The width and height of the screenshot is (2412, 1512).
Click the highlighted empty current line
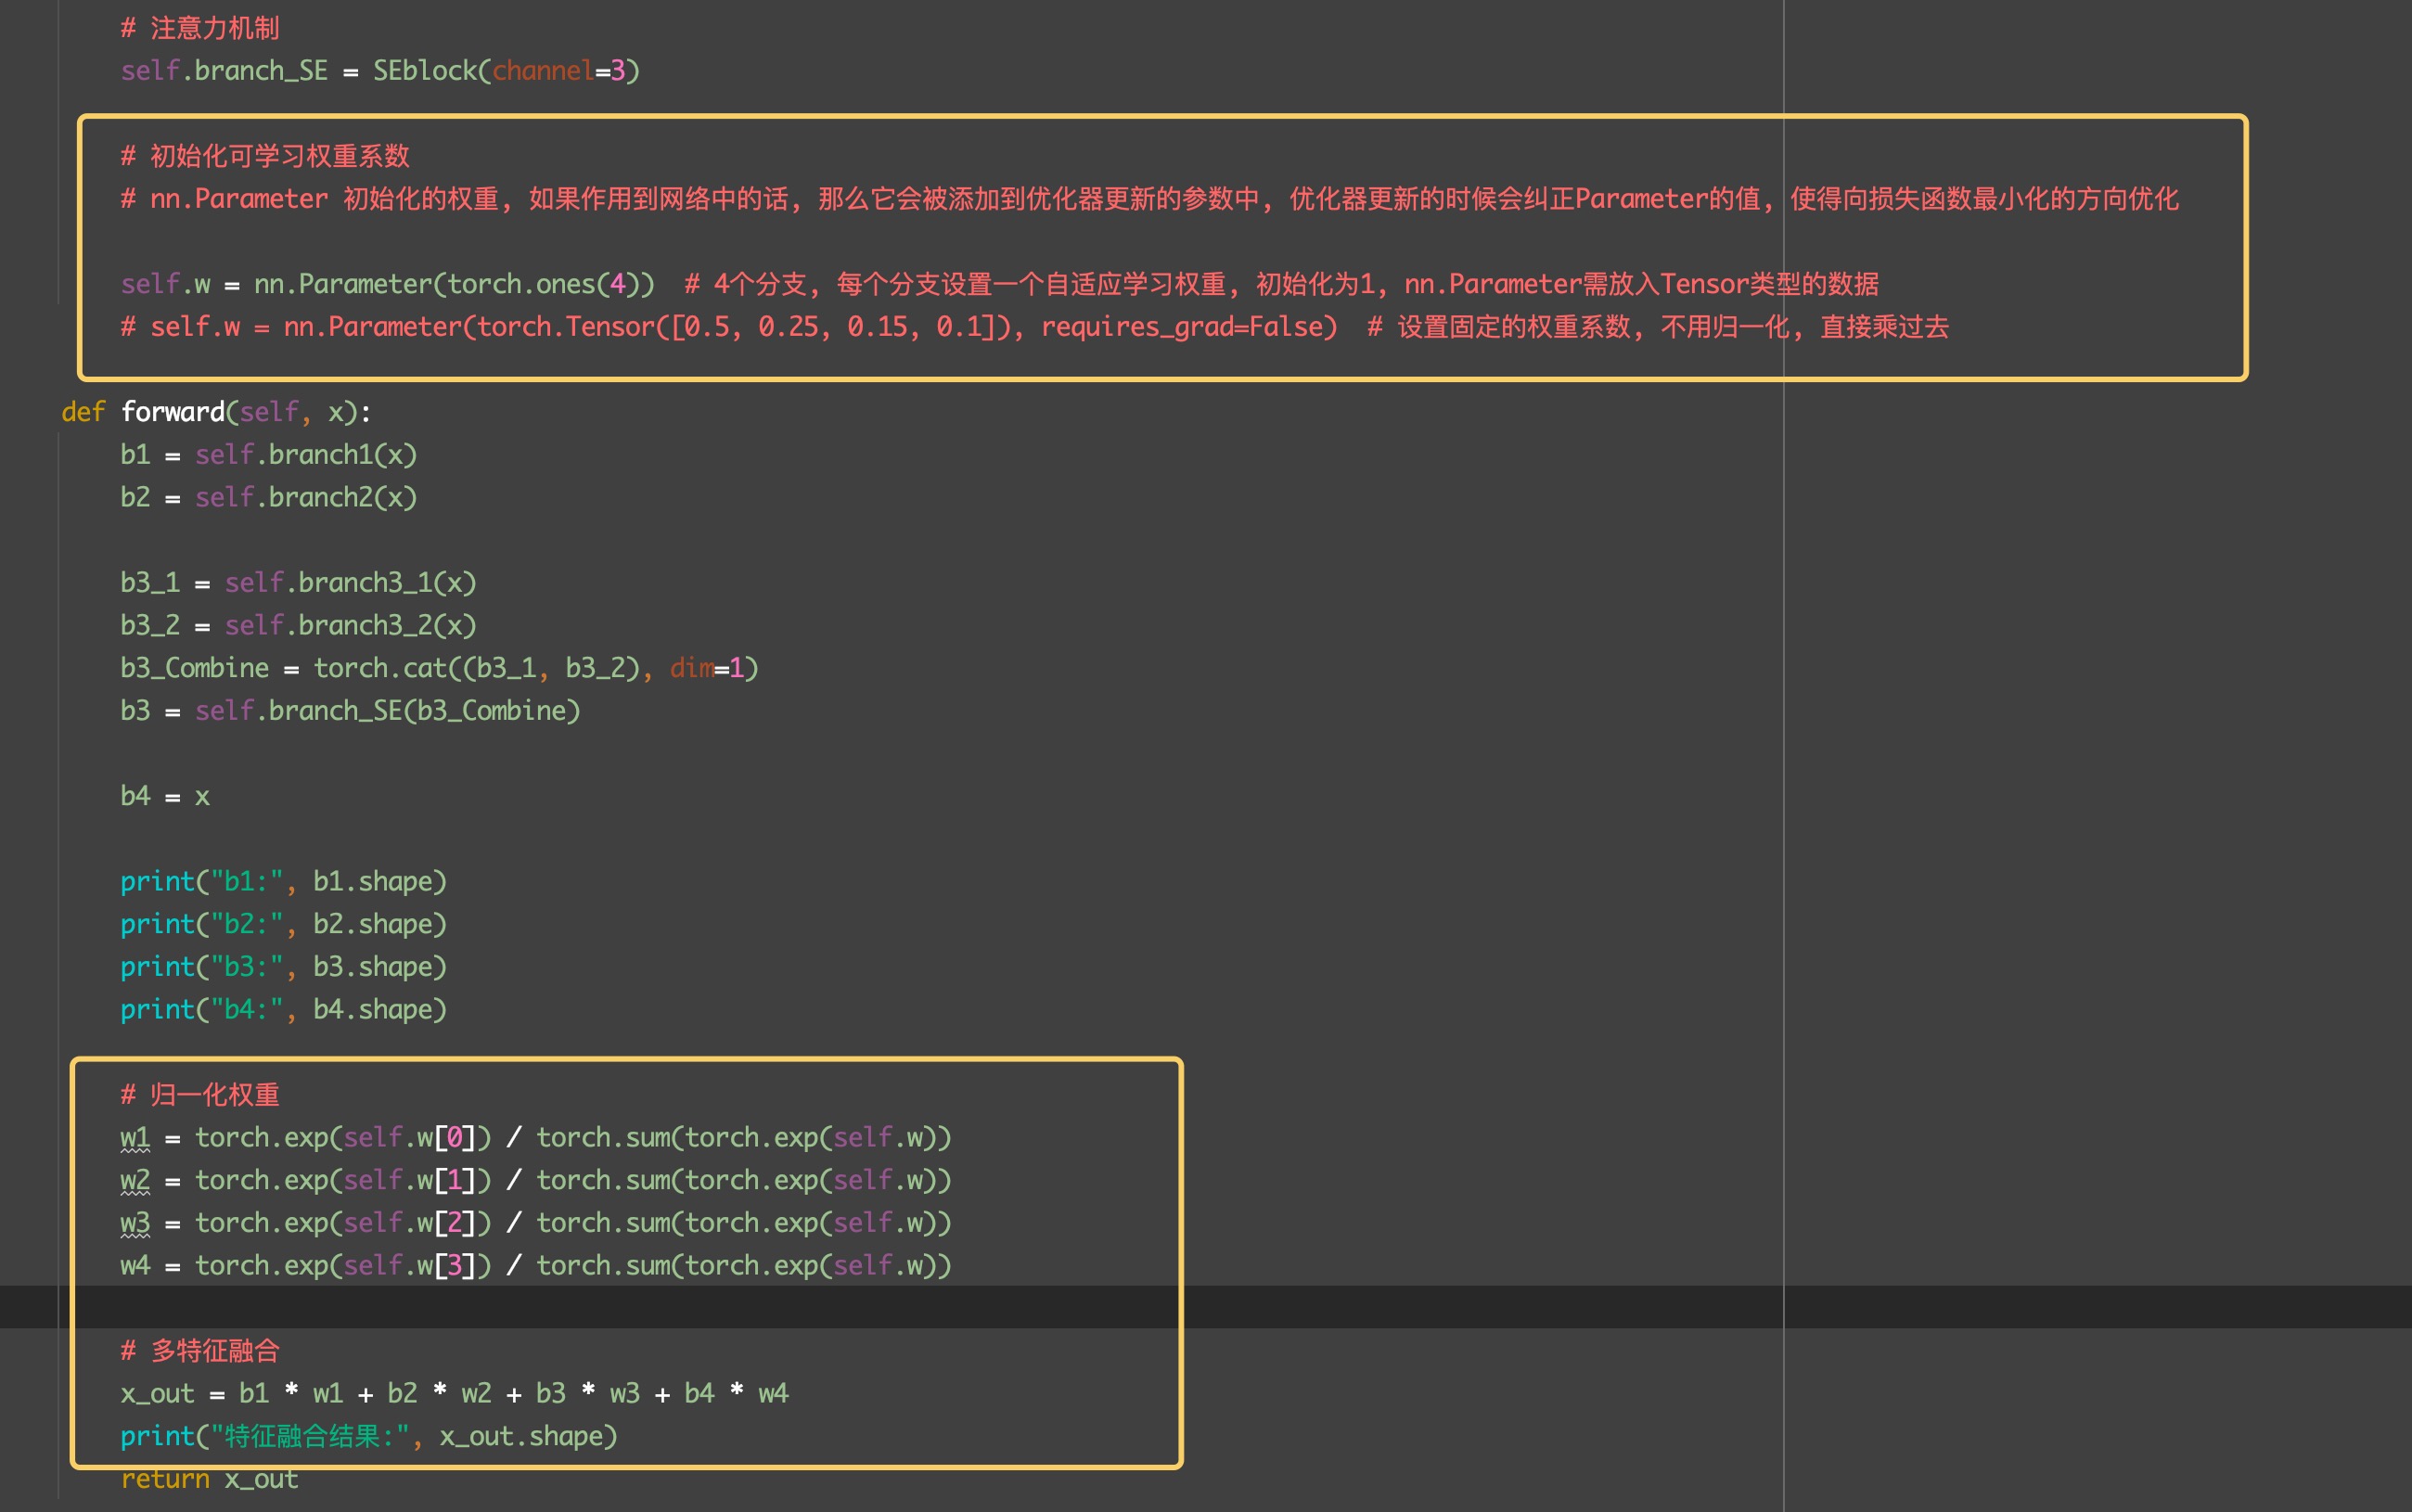click(x=1206, y=1308)
